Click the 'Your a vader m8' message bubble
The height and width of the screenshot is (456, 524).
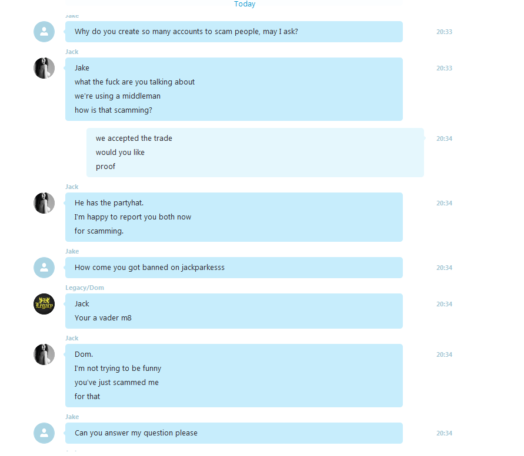coord(234,311)
